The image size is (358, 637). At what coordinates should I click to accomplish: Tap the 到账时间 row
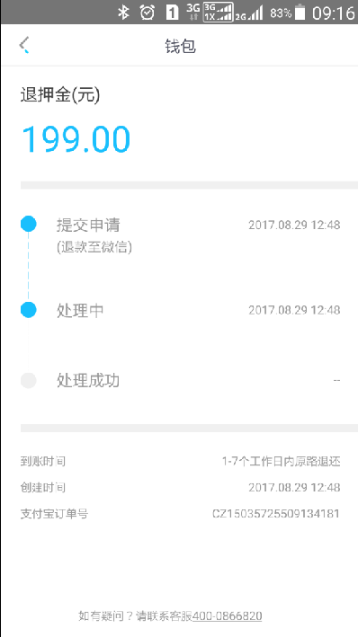180,462
